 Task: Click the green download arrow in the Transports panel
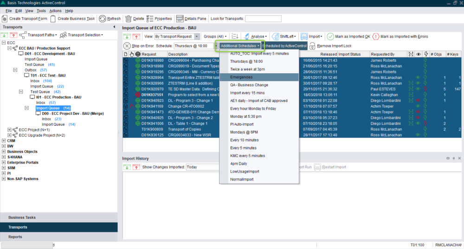pos(5,35)
